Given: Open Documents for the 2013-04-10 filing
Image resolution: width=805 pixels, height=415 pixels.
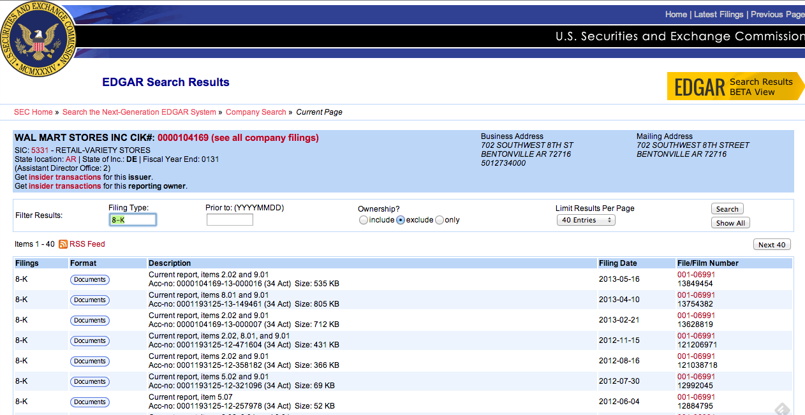Looking at the screenshot, I should click(89, 300).
